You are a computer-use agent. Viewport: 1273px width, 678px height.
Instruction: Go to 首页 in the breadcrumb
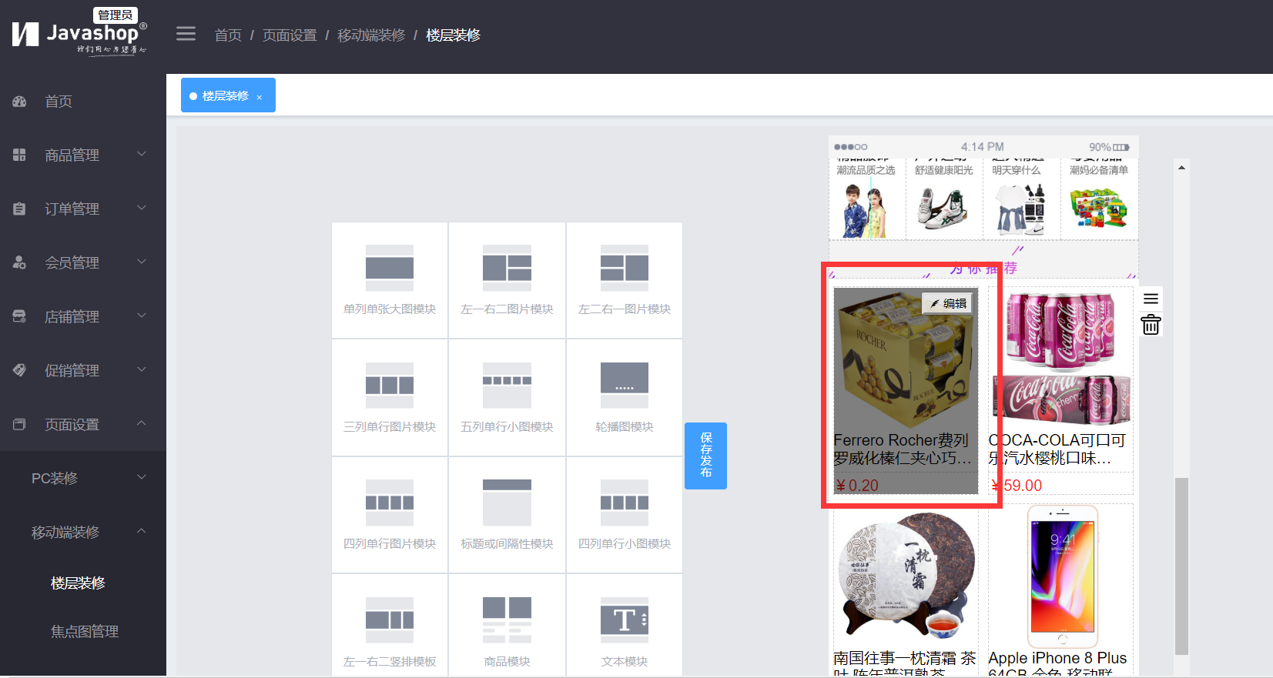coord(228,35)
